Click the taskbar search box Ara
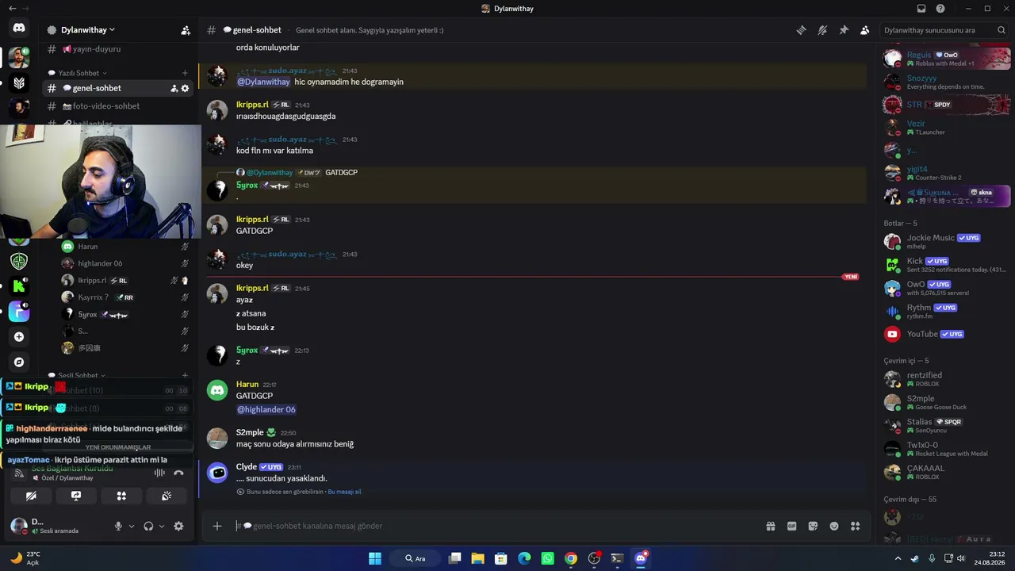The image size is (1015, 571). [x=416, y=558]
